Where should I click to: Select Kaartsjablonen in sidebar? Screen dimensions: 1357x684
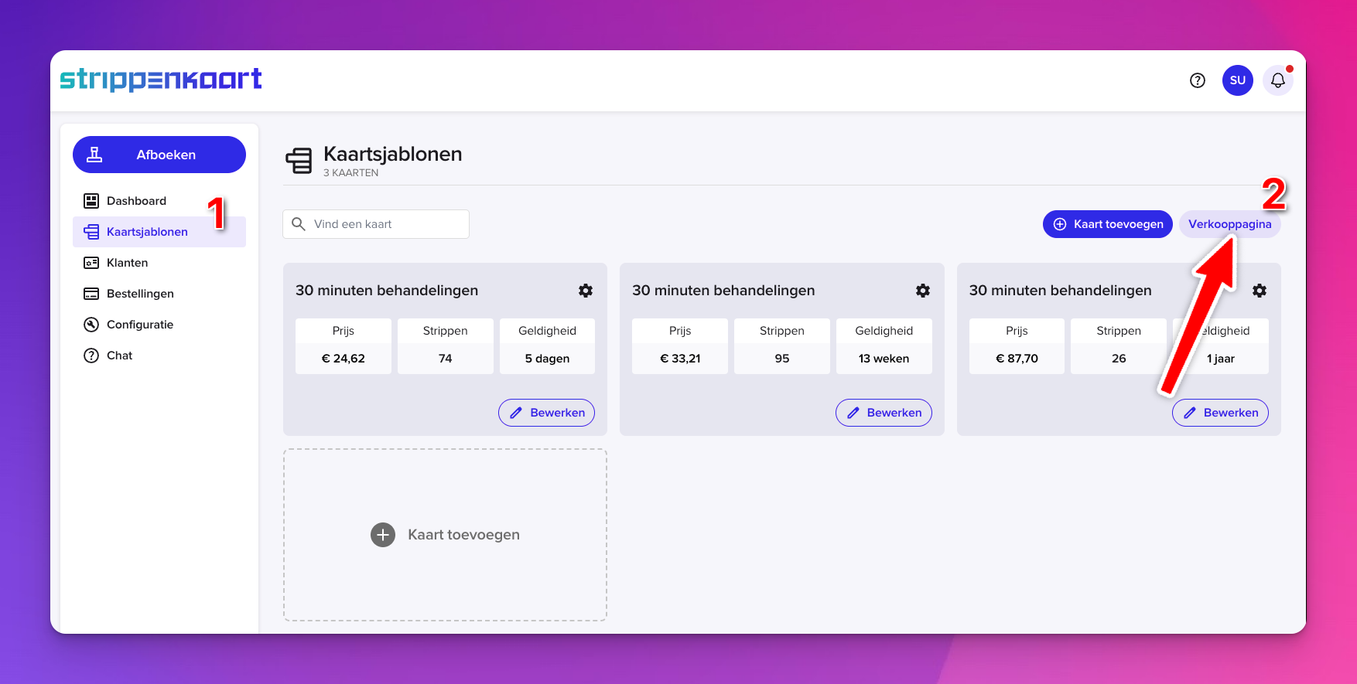[x=147, y=232]
